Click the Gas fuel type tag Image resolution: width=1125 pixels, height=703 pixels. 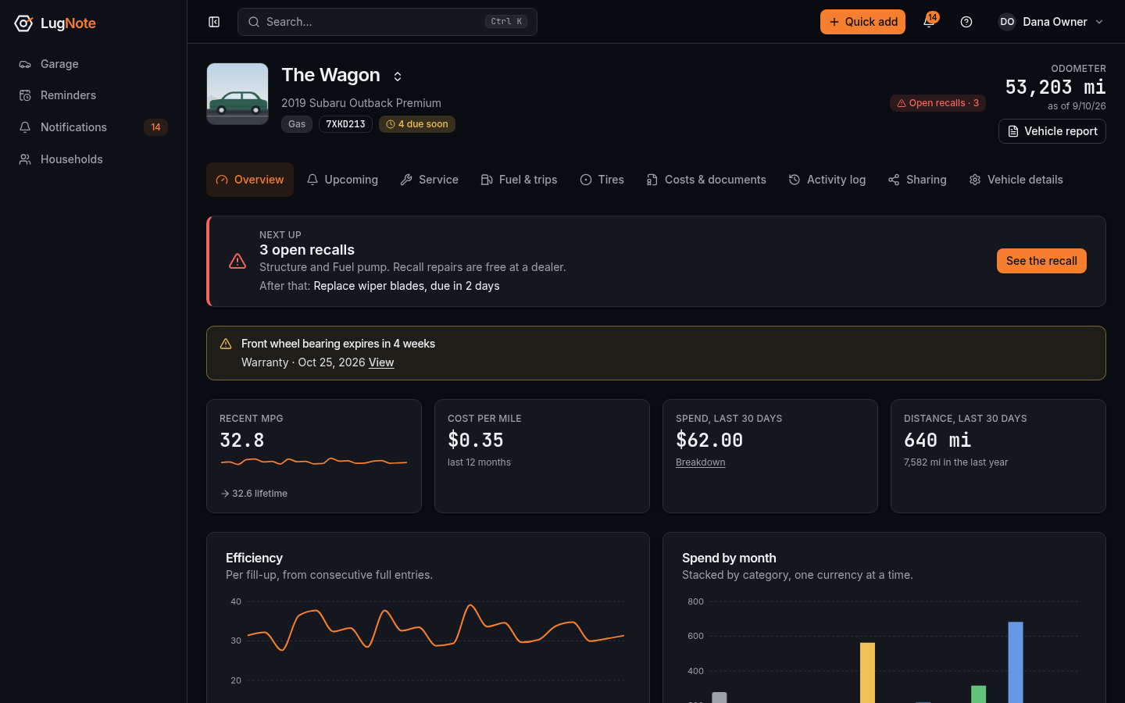click(297, 124)
